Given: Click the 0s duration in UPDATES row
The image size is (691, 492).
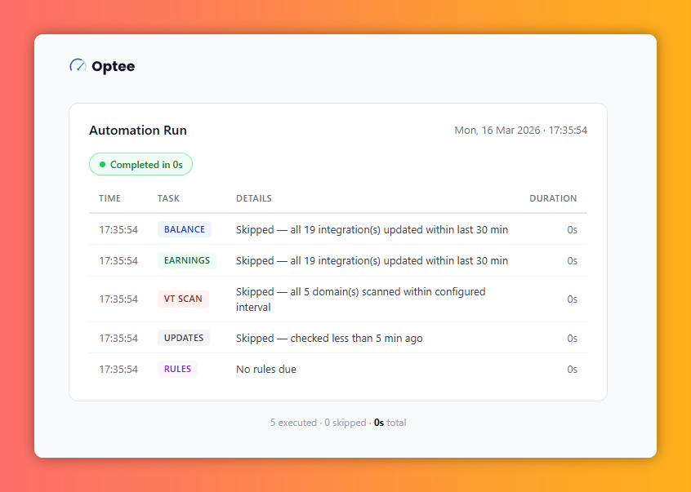Looking at the screenshot, I should [x=572, y=339].
